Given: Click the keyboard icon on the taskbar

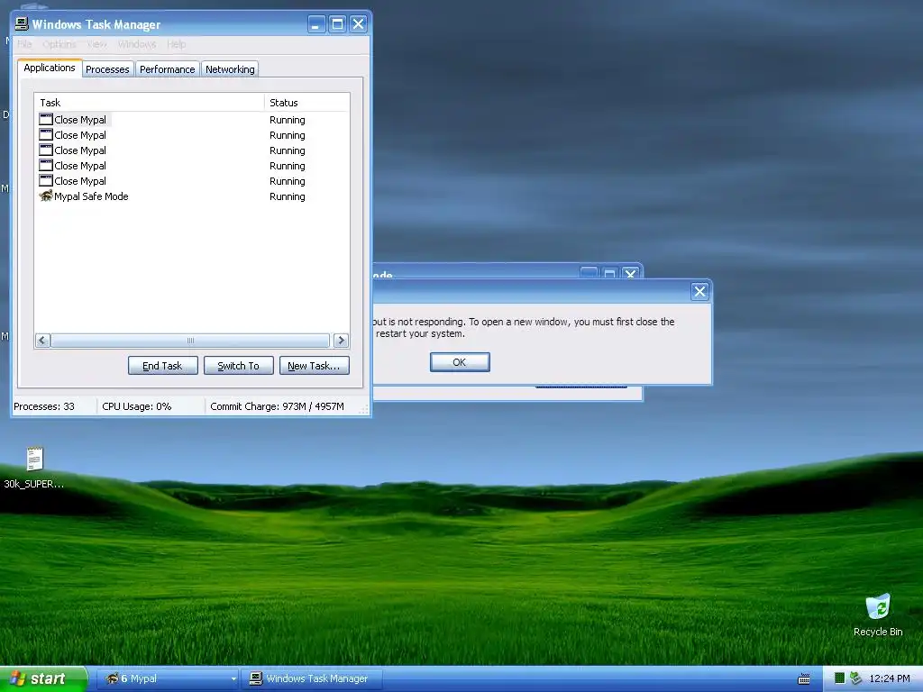Looking at the screenshot, I should [803, 679].
